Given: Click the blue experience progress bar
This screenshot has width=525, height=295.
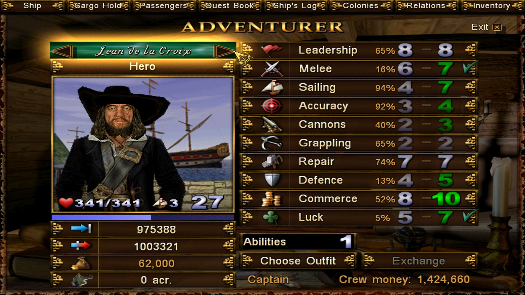Looking at the screenshot, I should click(x=143, y=217).
